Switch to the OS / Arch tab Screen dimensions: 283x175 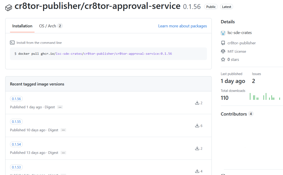click(x=51, y=26)
